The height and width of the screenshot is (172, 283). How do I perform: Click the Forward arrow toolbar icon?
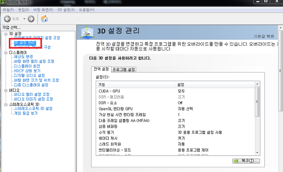coord(31,19)
